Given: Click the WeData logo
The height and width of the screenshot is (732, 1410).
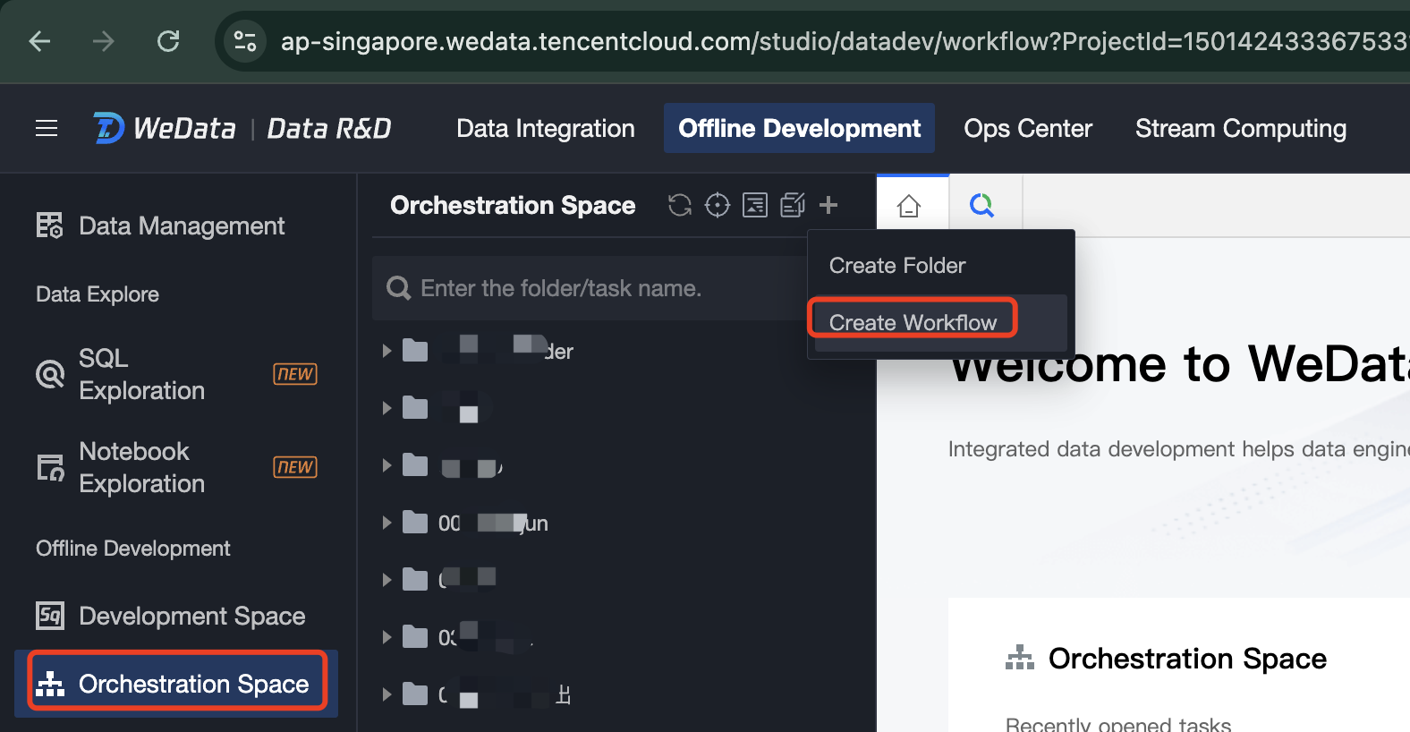Looking at the screenshot, I should click(x=165, y=129).
